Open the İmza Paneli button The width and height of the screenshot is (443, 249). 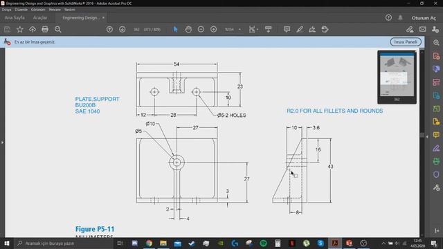406,41
